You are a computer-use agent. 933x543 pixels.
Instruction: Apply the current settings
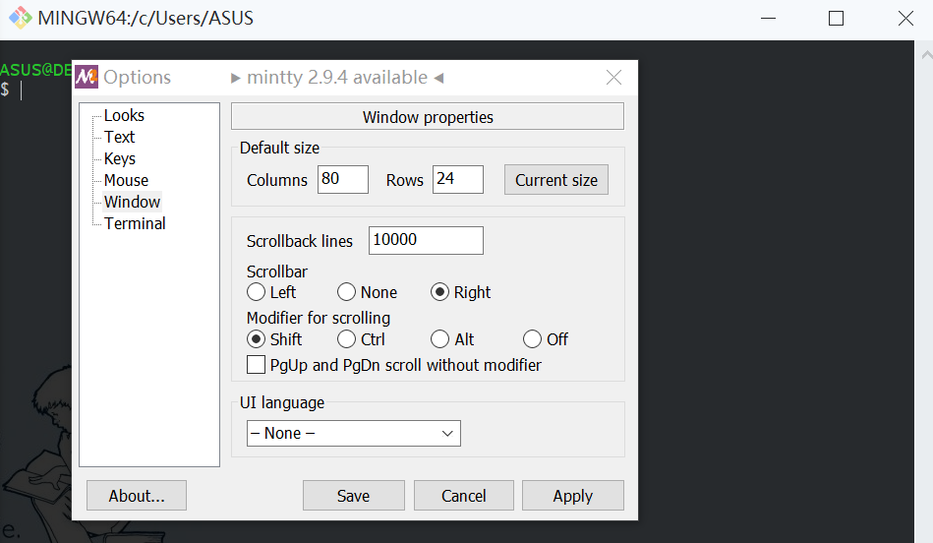(x=573, y=496)
